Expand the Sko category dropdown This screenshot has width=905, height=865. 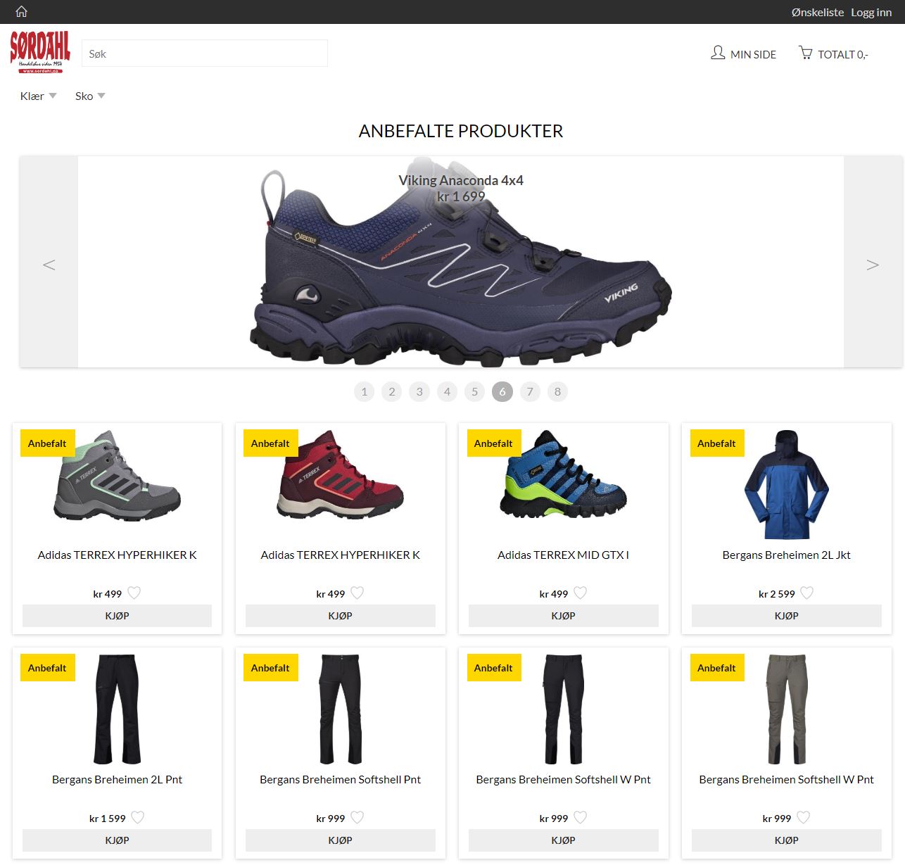90,96
